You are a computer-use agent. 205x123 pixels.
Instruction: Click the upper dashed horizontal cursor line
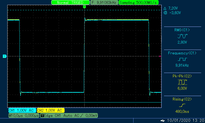85,10
